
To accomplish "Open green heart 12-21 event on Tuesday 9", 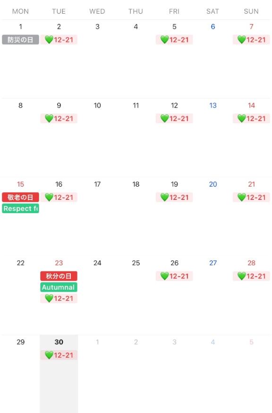I will tap(59, 118).
